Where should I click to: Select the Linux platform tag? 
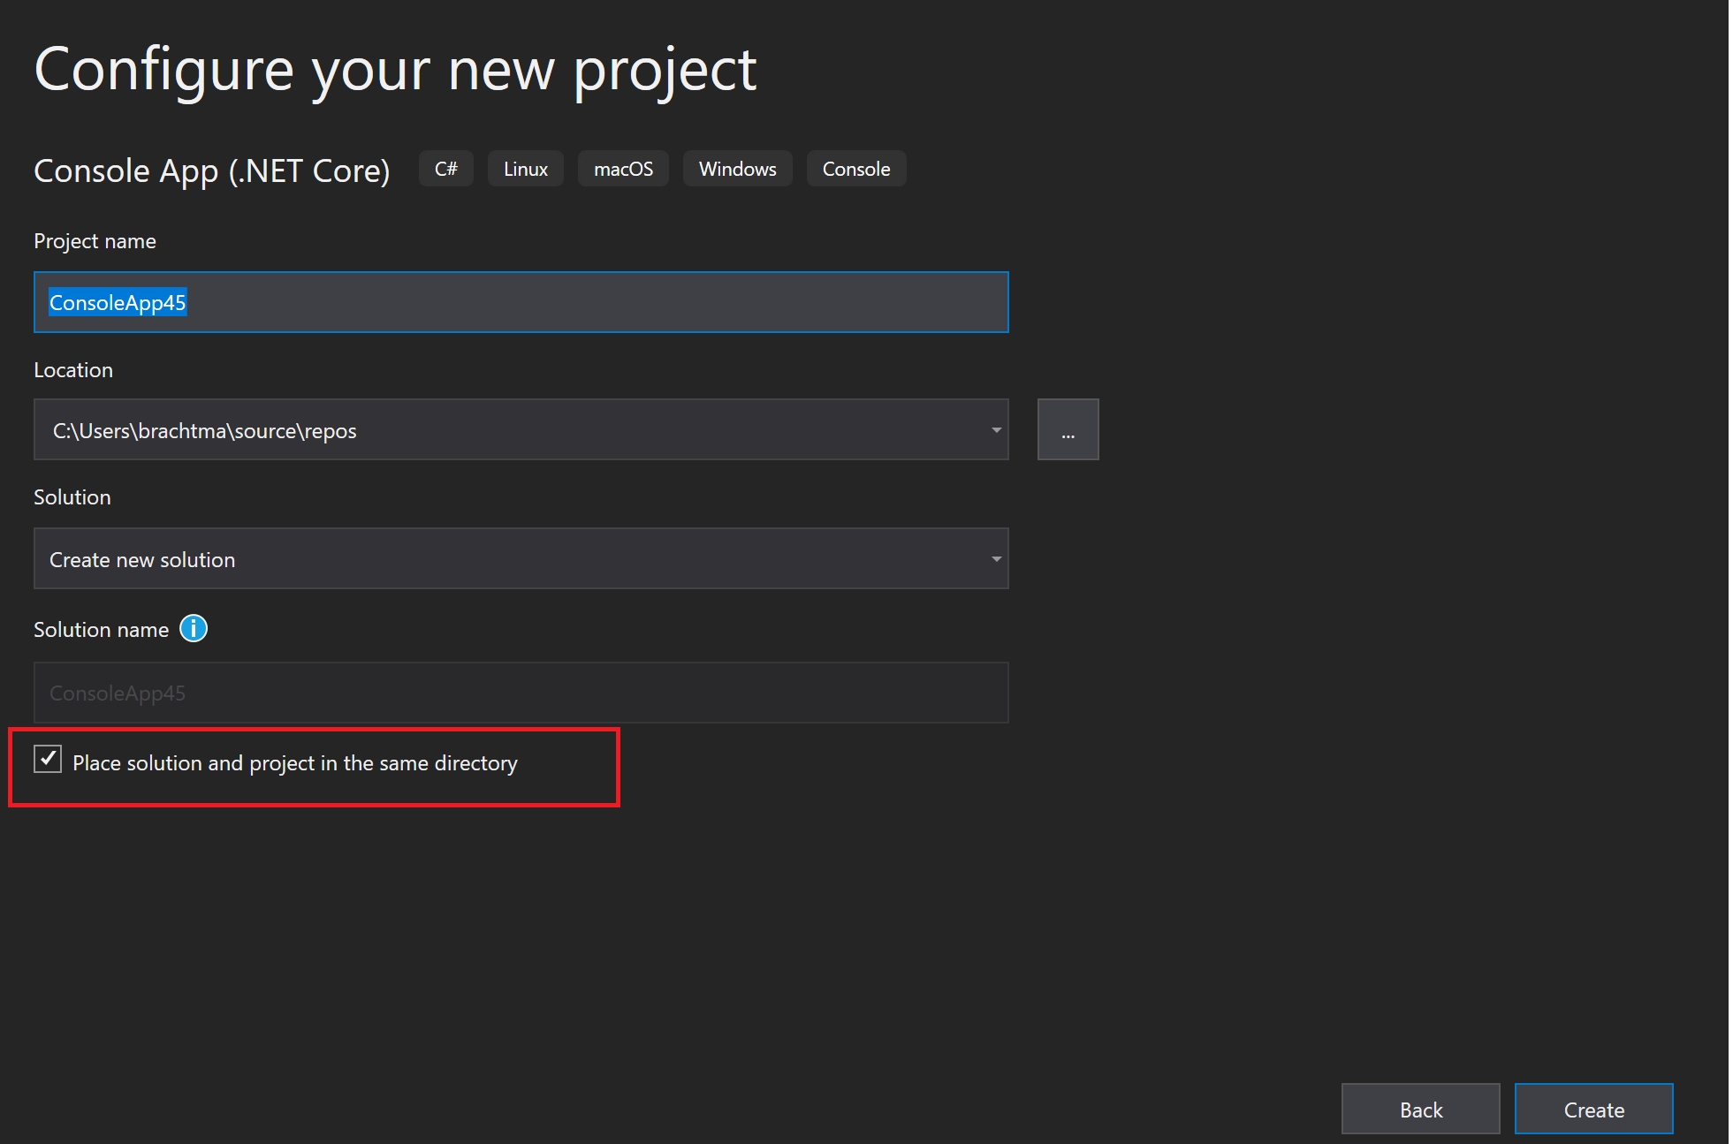click(525, 168)
